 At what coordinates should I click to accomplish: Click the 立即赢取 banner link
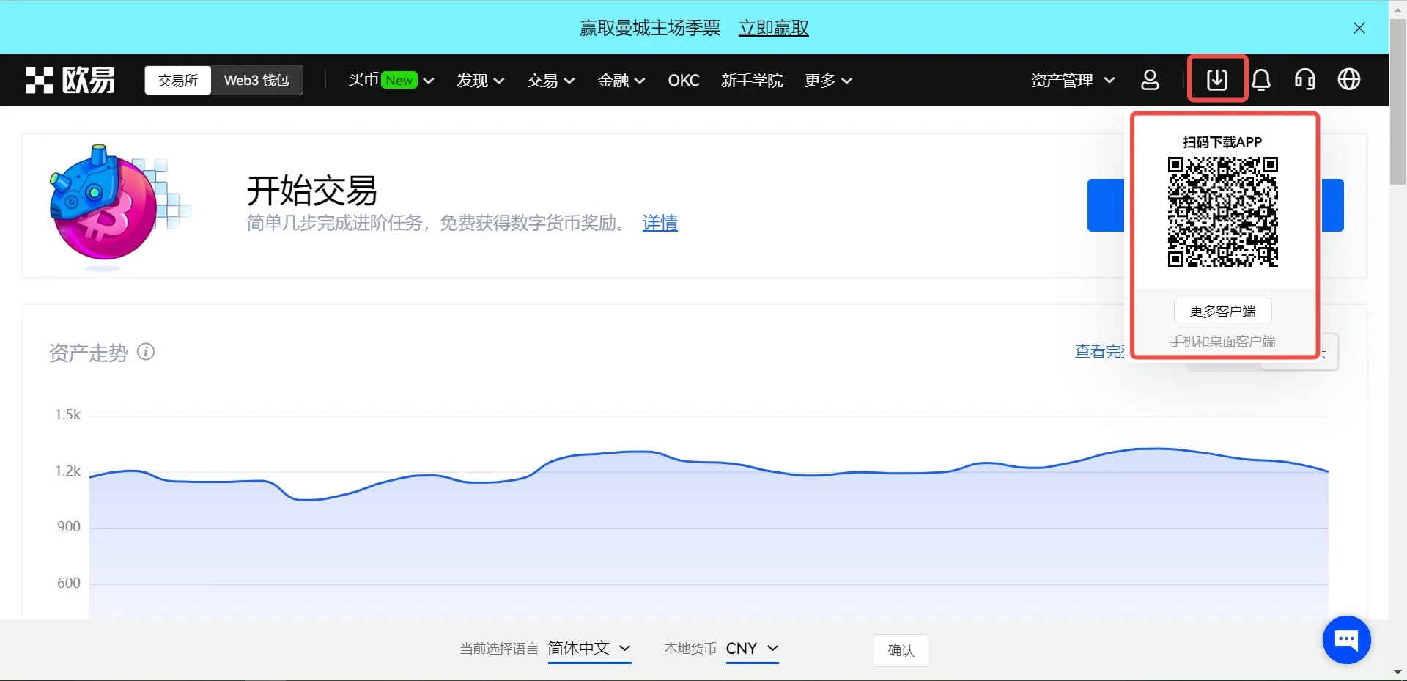tap(773, 28)
